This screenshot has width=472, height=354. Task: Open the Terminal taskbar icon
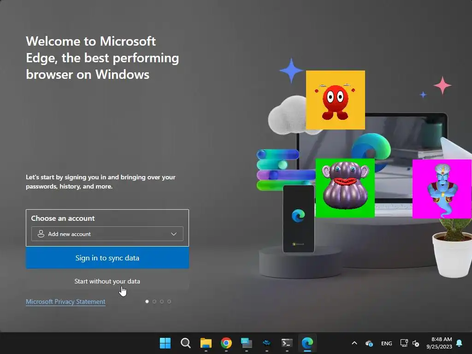click(x=287, y=343)
